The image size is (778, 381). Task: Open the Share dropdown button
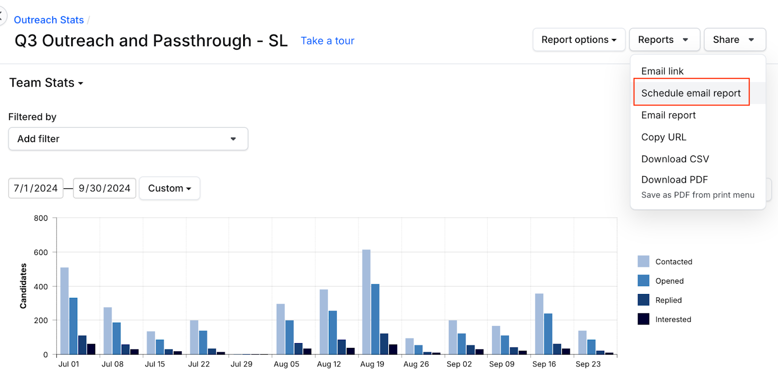coord(734,40)
